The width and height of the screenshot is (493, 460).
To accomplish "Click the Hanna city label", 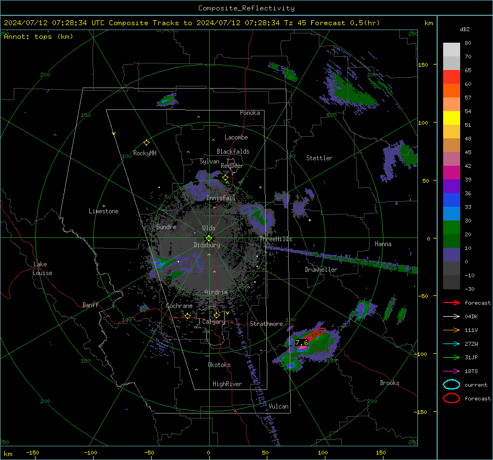I will click(383, 244).
